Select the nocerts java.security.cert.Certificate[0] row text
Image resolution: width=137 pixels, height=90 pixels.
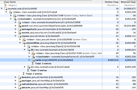49,33
